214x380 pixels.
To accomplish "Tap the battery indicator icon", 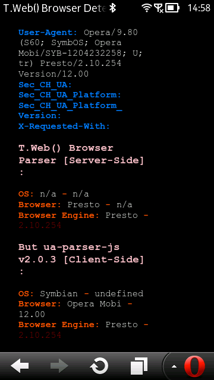I will click(172, 8).
